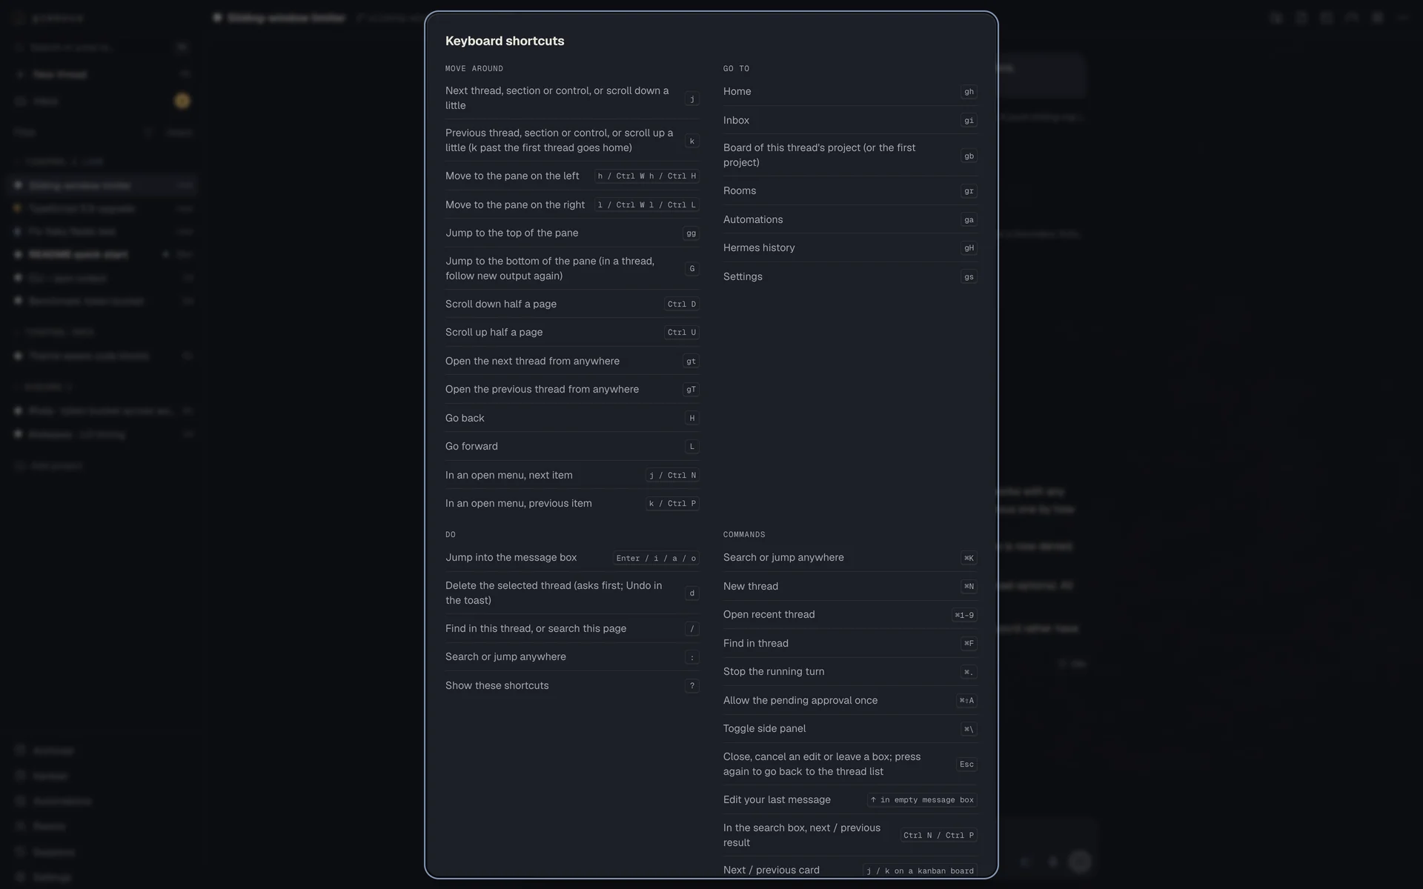Click "Scroll down half a page" row
1423x889 pixels.
(572, 304)
